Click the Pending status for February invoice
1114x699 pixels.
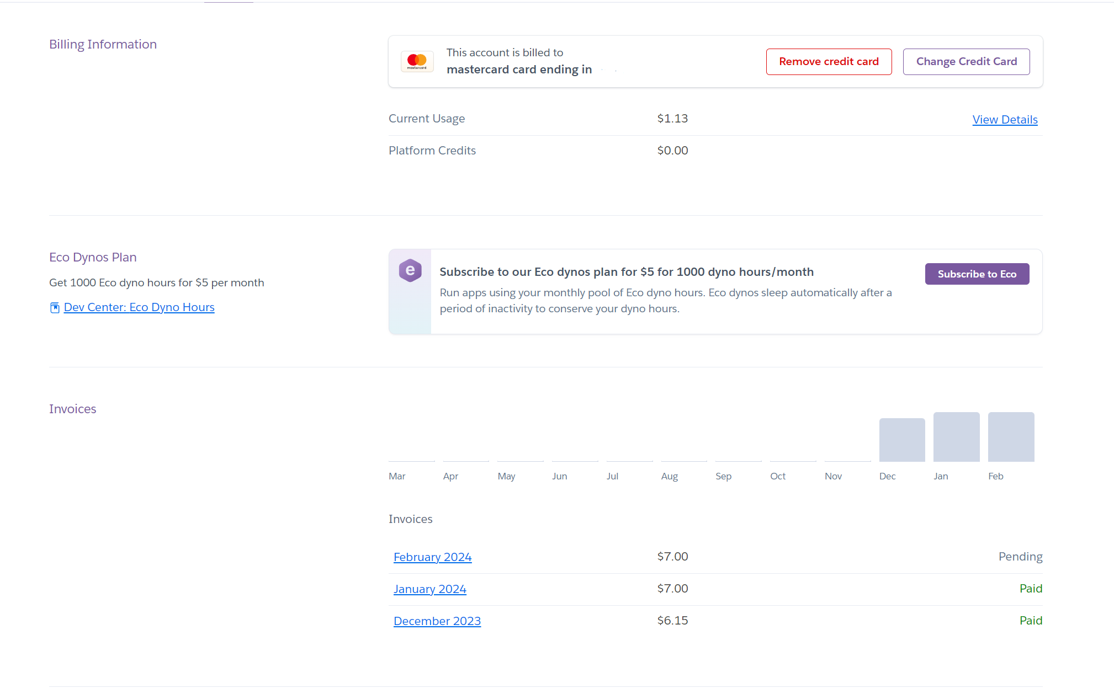point(1020,557)
